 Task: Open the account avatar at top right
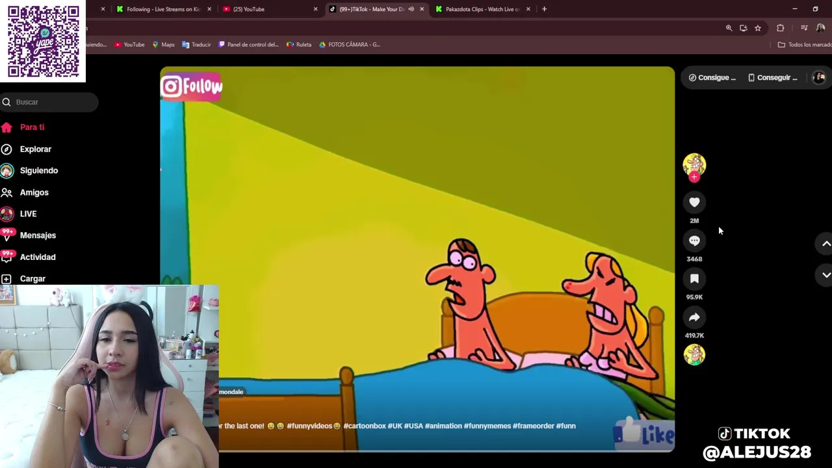tap(819, 77)
